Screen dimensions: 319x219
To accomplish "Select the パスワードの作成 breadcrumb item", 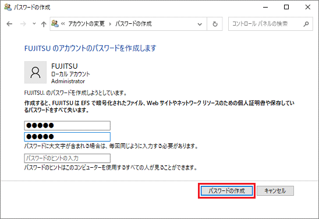I will pos(134,24).
